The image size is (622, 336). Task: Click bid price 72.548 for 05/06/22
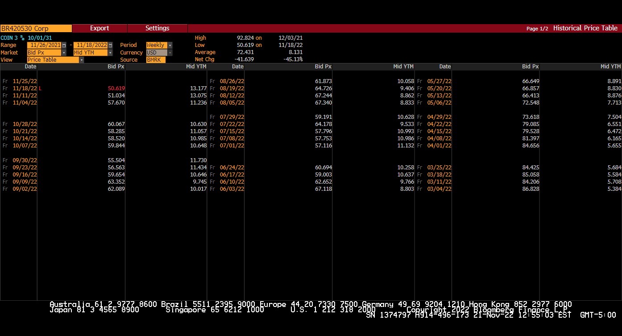click(x=531, y=103)
